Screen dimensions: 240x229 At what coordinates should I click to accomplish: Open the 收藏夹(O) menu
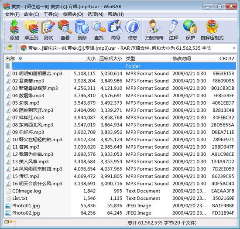click(73, 14)
